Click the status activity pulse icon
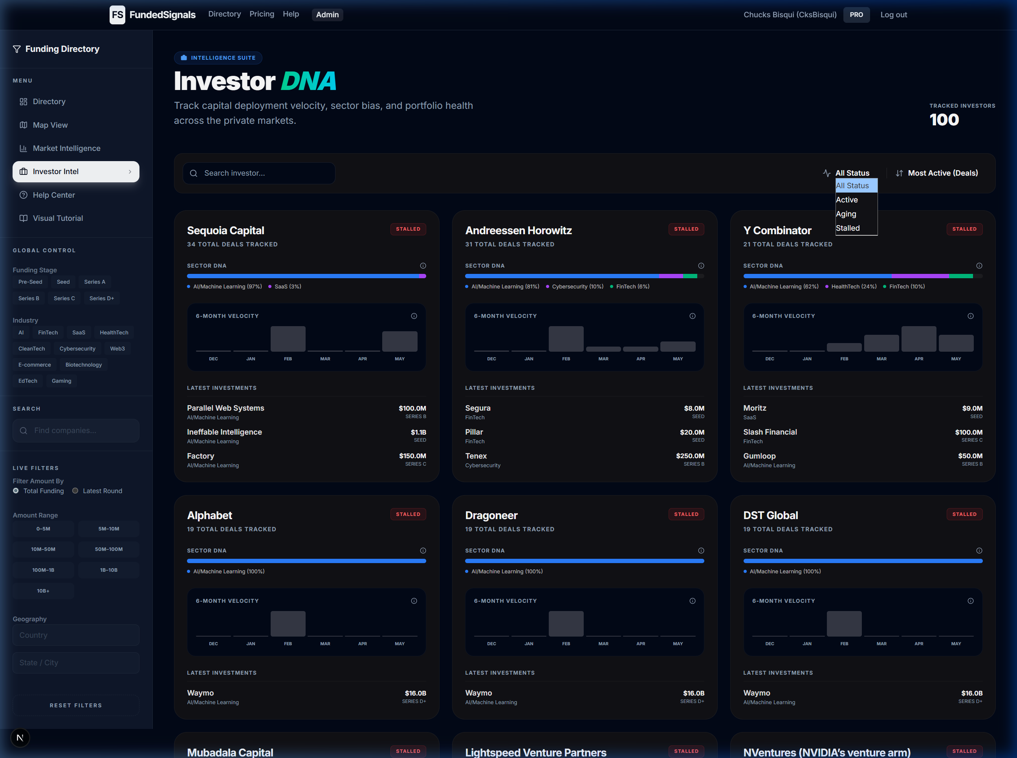The width and height of the screenshot is (1017, 758). tap(826, 173)
